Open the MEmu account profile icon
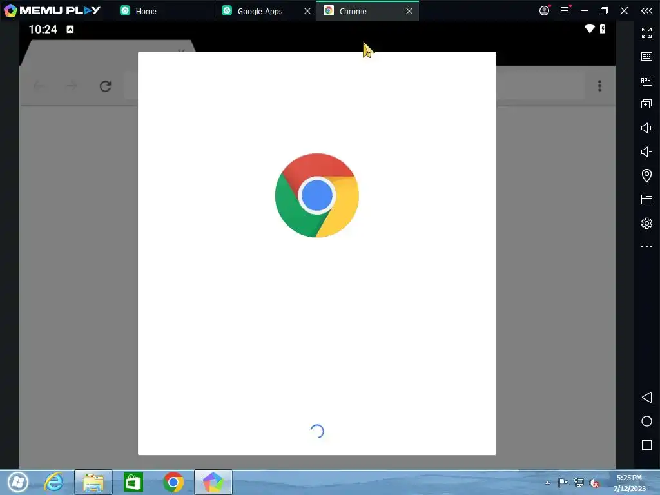Viewport: 660px width, 495px height. click(544, 10)
